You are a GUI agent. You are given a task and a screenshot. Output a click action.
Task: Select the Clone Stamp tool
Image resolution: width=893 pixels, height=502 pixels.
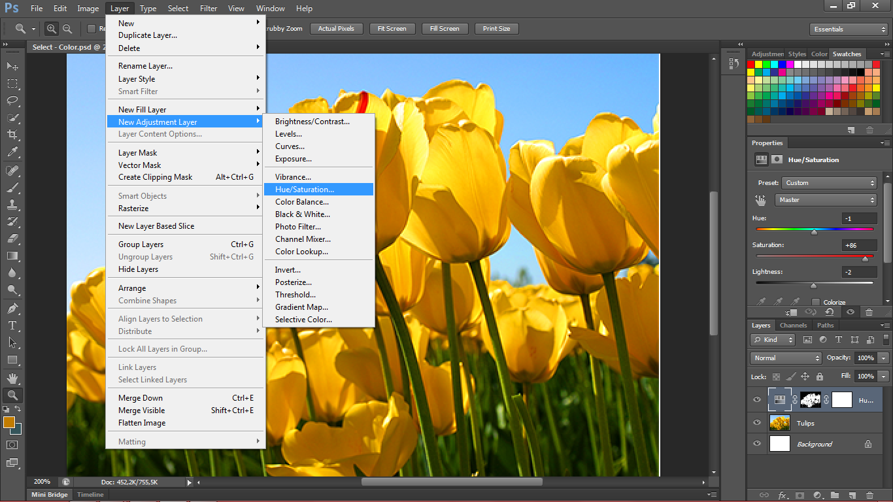pyautogui.click(x=12, y=205)
